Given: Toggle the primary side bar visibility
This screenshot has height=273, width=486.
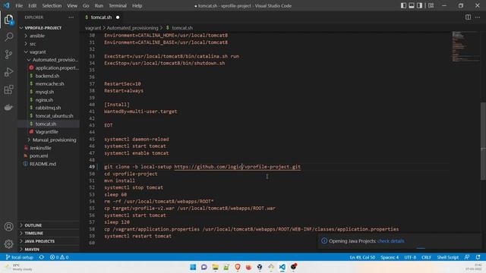Looking at the screenshot, I should click(x=403, y=5).
